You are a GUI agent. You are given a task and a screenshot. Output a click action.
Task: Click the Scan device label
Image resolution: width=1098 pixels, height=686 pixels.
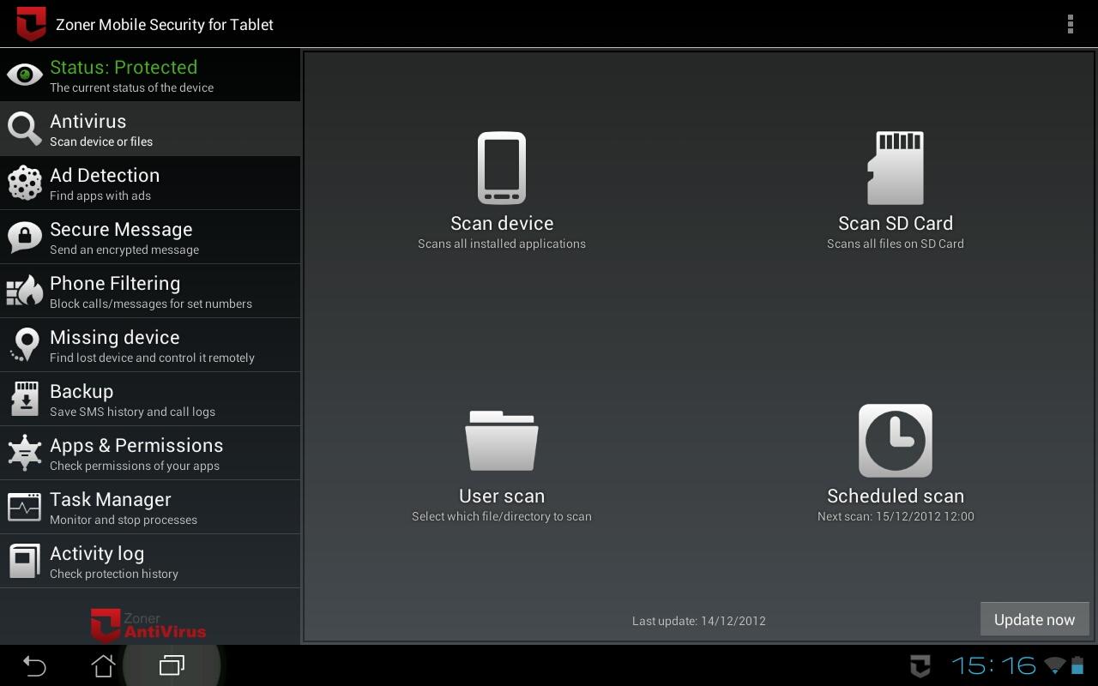tap(502, 223)
